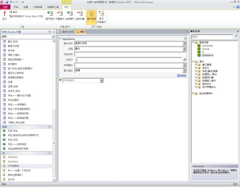Click 将宏转换为 Visual Basic 代码 button

(26, 16)
